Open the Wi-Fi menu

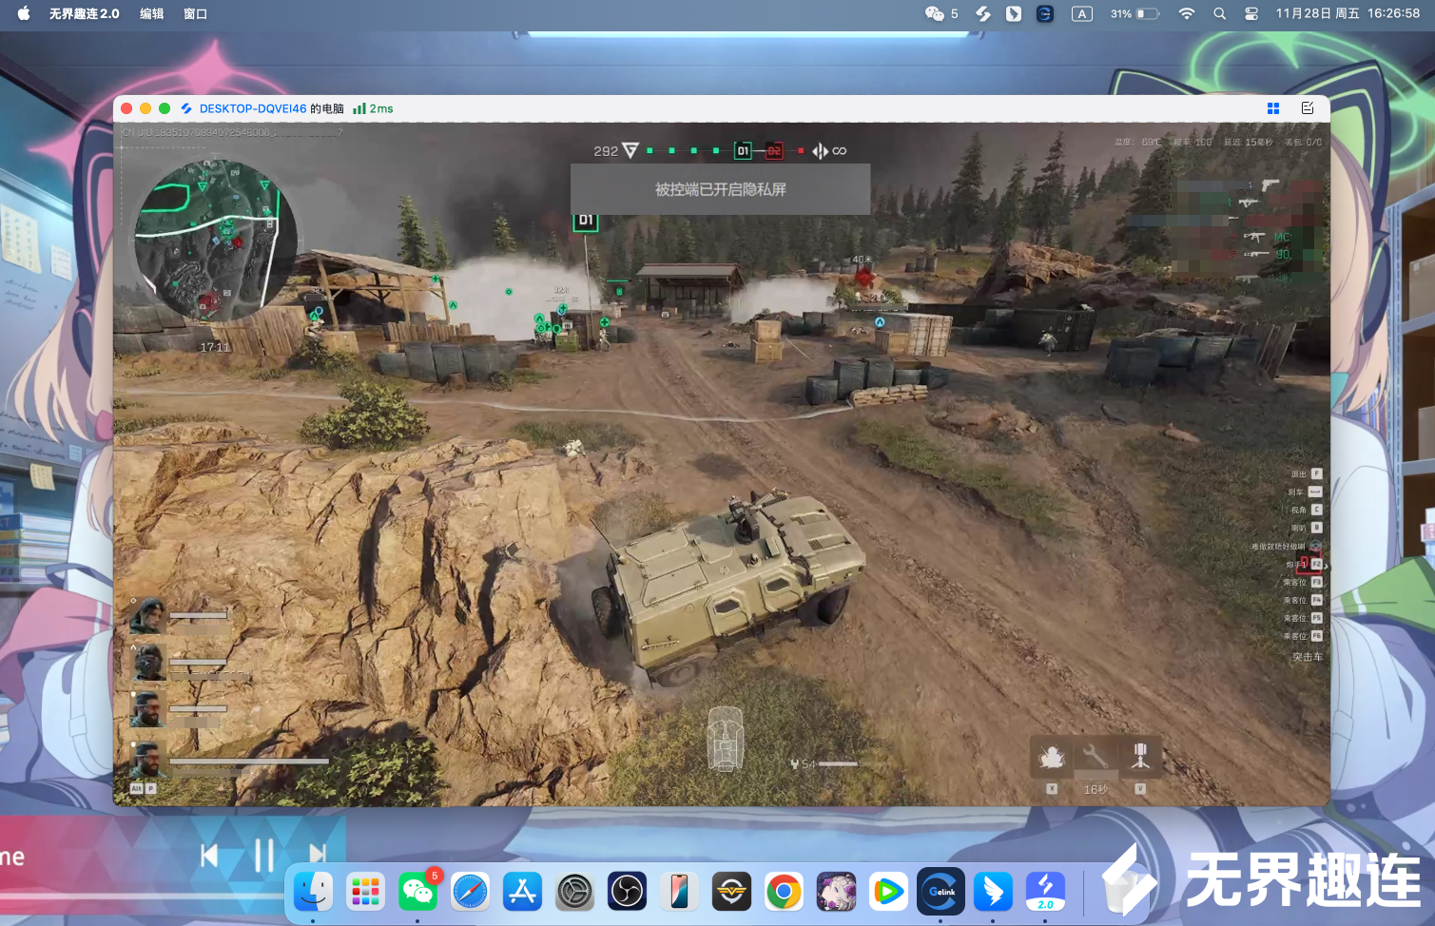1187,14
